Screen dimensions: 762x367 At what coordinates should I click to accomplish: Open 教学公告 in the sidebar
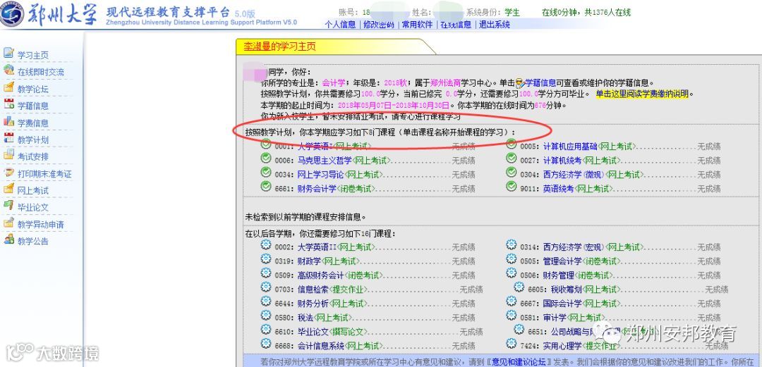(33, 242)
